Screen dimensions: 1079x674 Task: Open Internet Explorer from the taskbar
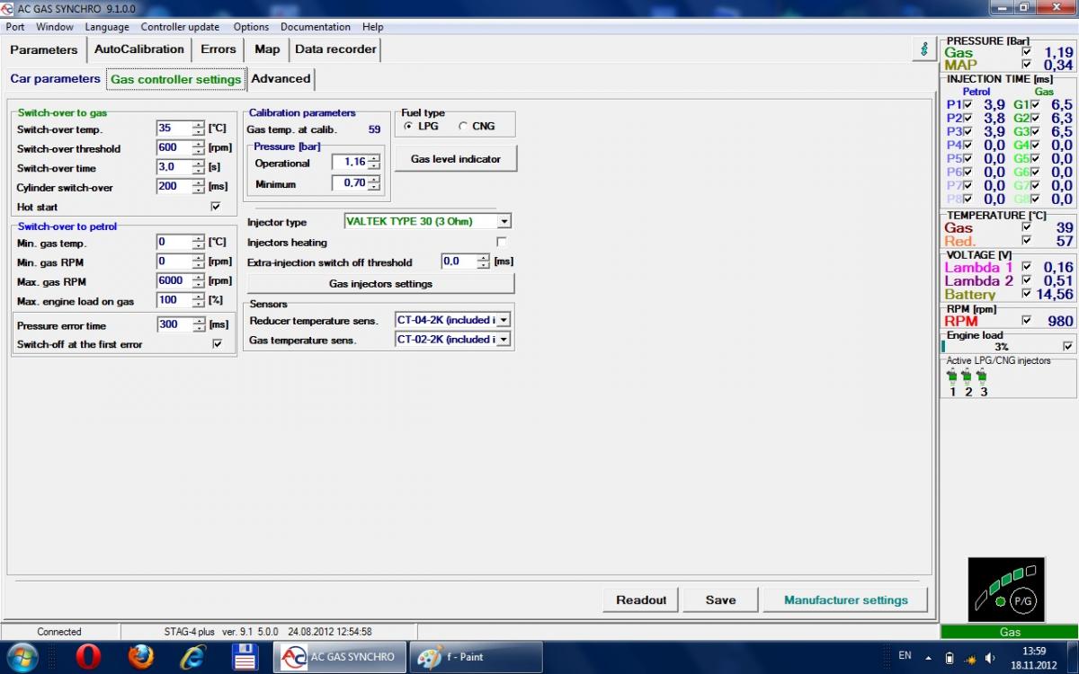point(192,656)
